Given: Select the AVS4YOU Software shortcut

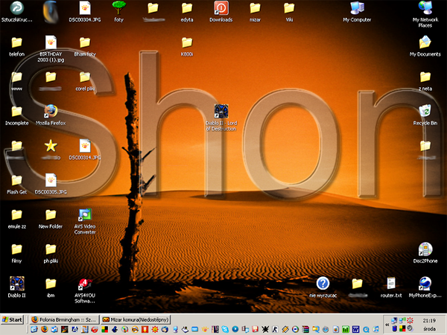Looking at the screenshot, I should tap(85, 284).
